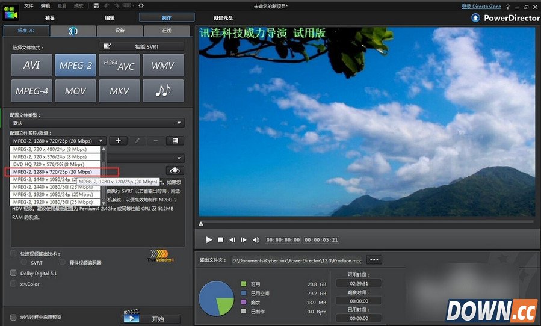Viewport: 541px width, 326px height.
Task: Expand the profile type 默认 dropdown
Action: point(97,123)
